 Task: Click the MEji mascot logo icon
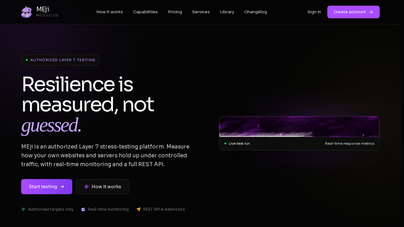pyautogui.click(x=27, y=12)
